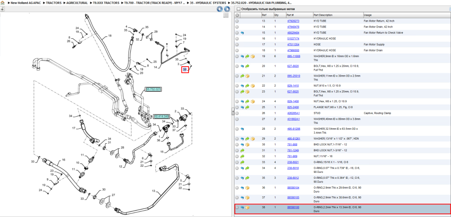
Task: Click the green arrow icon in row 32
Action: 242,156
